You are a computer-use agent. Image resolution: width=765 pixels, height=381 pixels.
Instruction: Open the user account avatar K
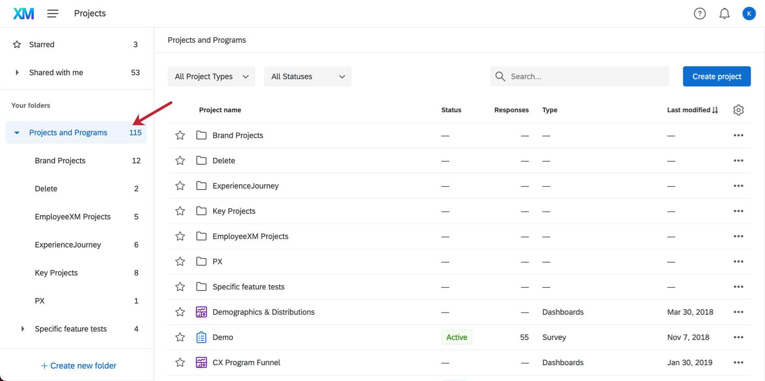coord(749,14)
